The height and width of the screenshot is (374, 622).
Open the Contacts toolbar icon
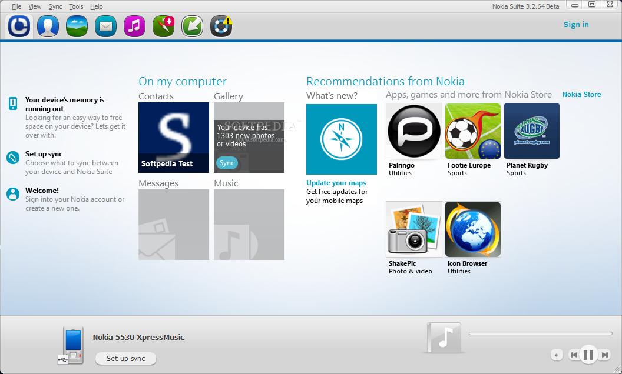point(48,26)
